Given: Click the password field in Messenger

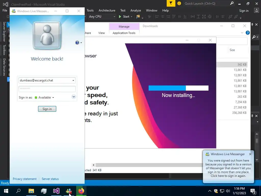Looking at the screenshot, I should [x=47, y=89].
